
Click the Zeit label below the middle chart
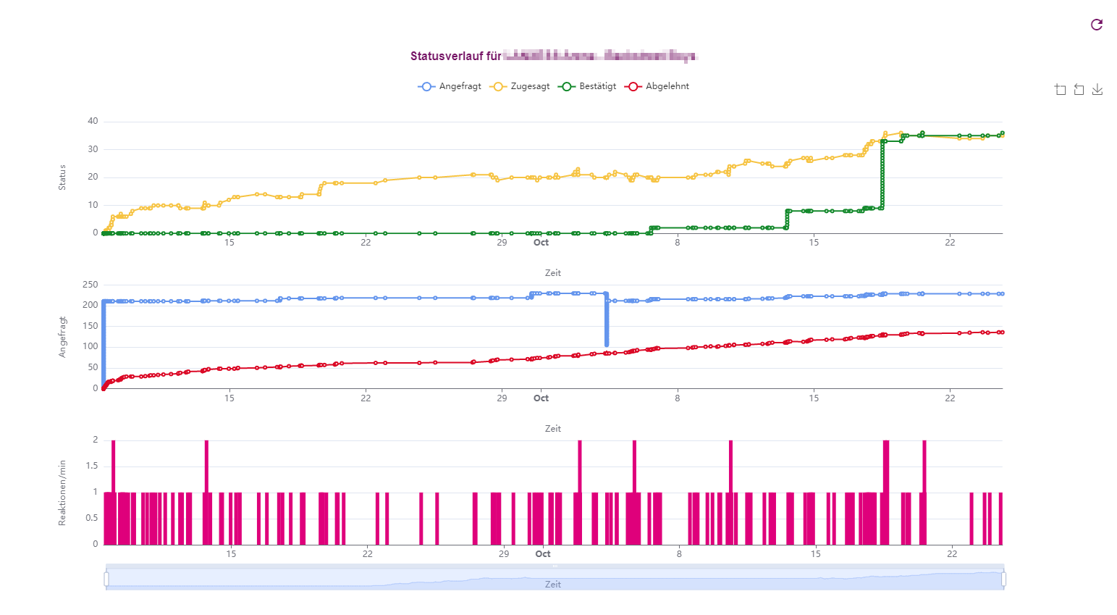pyautogui.click(x=553, y=429)
